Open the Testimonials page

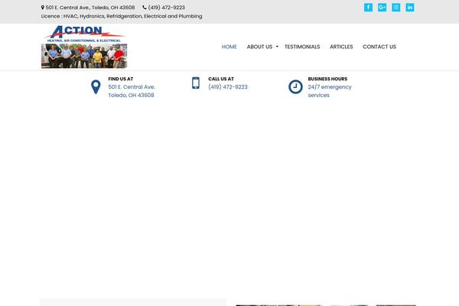(302, 47)
